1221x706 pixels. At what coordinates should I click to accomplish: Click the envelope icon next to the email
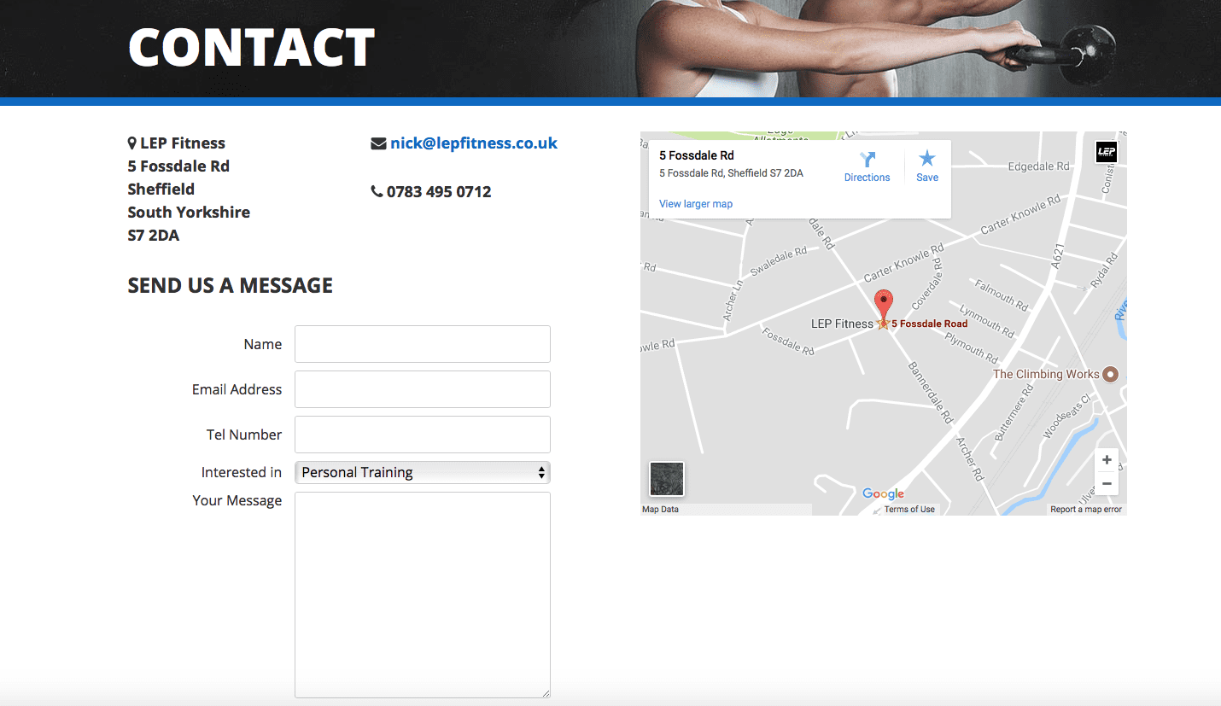click(378, 143)
